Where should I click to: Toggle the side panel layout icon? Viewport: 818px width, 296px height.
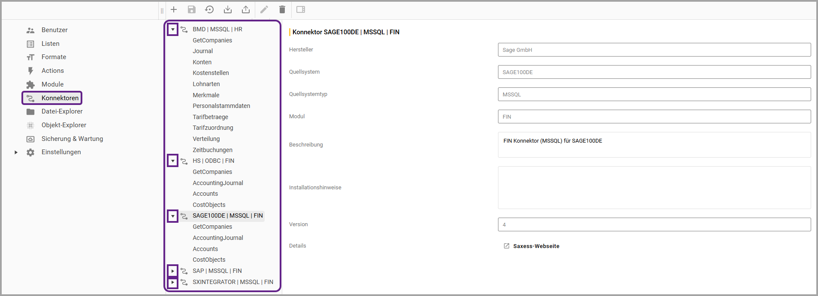point(301,9)
